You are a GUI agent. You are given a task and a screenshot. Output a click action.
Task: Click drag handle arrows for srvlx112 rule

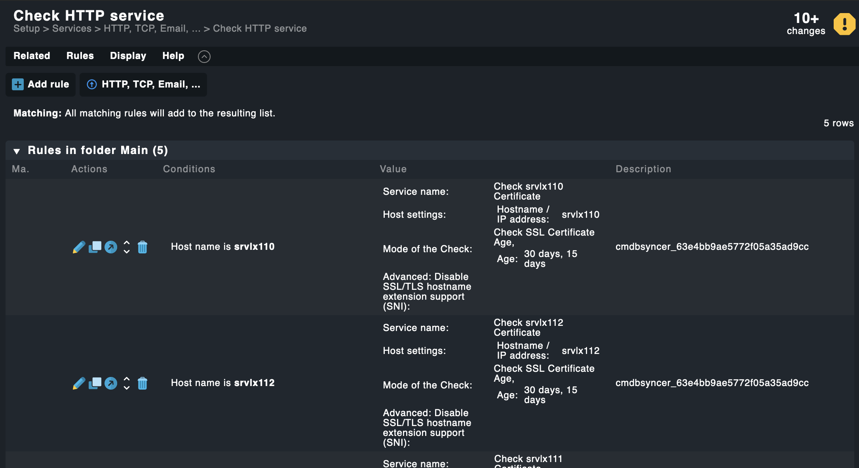point(127,383)
